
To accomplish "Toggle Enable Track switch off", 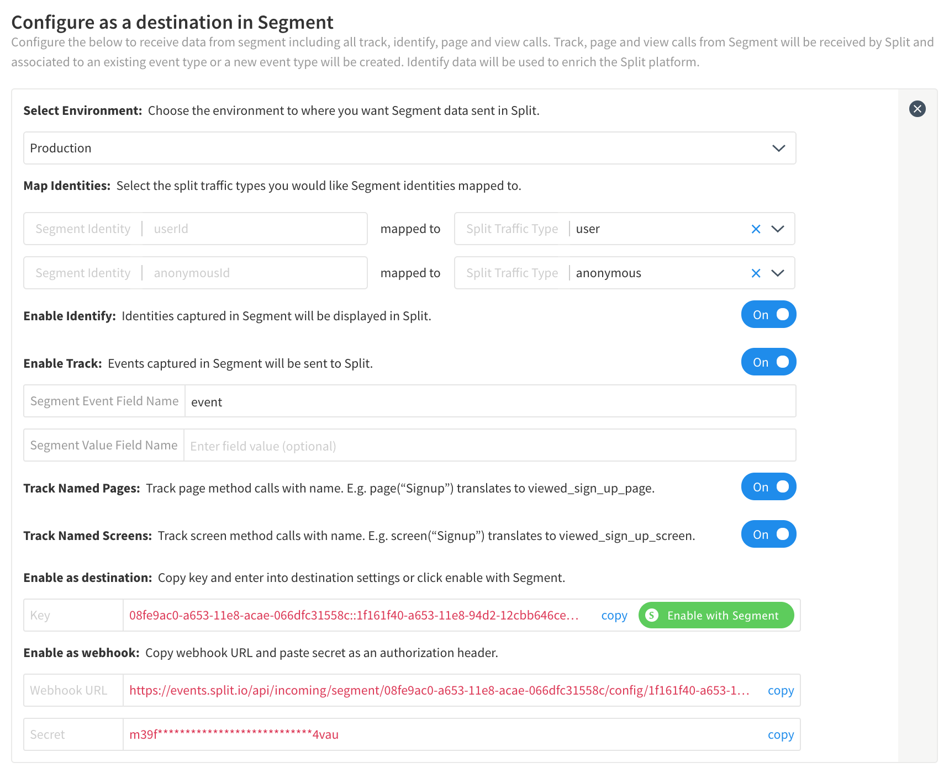I will (x=768, y=362).
